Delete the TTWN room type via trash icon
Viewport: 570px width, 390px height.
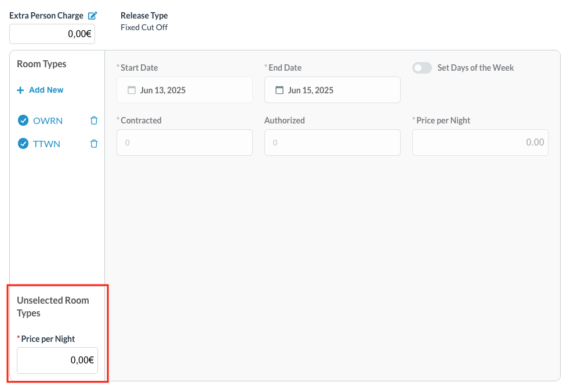(94, 143)
